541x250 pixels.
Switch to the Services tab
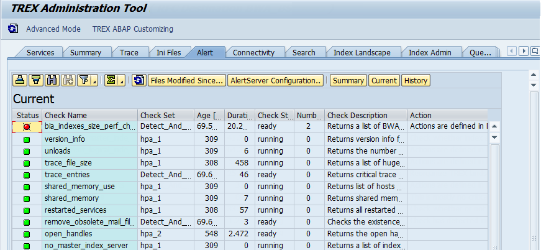coord(40,52)
